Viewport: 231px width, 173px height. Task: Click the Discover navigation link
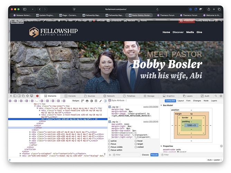tap(178, 32)
